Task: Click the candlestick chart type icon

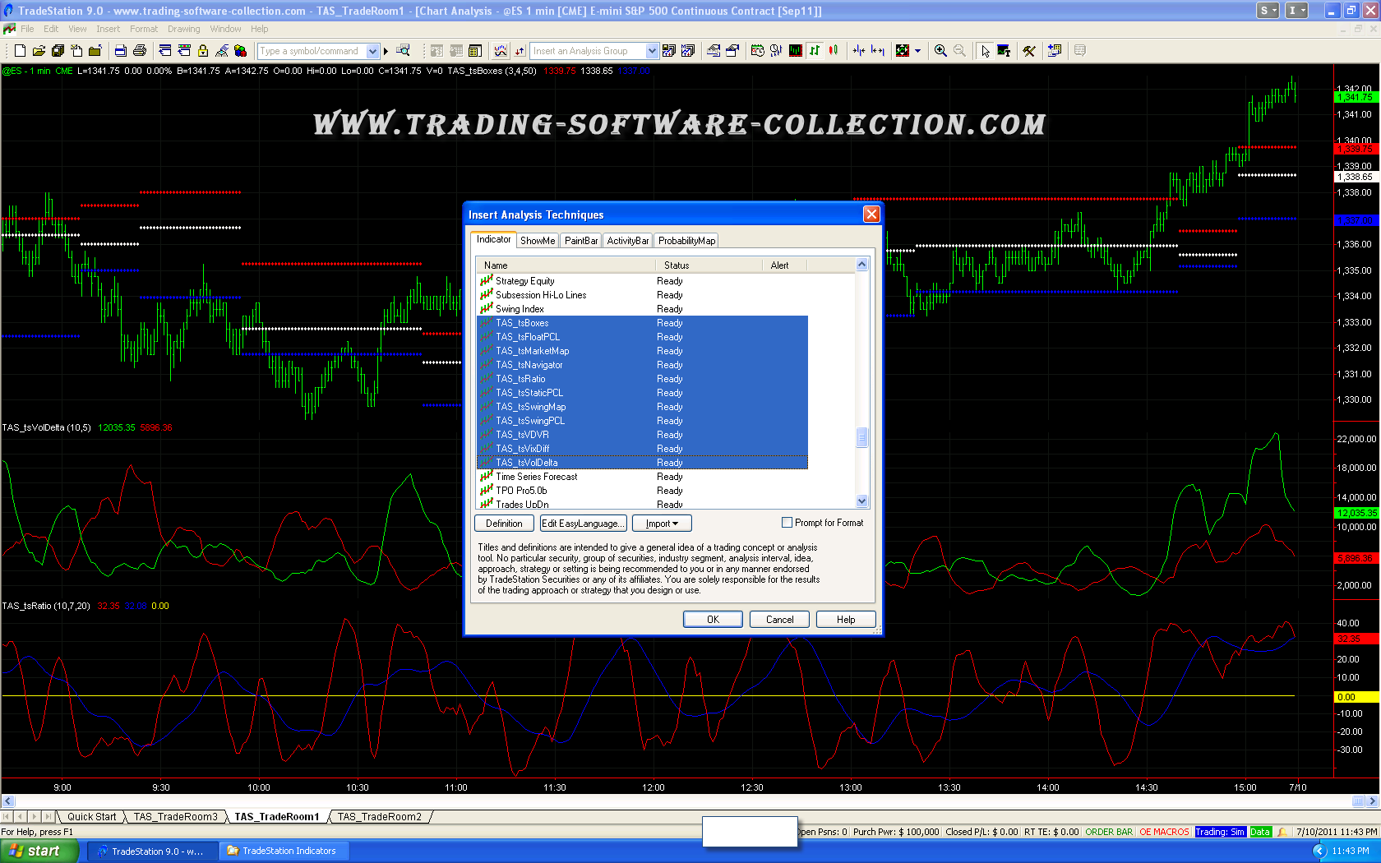Action: (x=834, y=51)
